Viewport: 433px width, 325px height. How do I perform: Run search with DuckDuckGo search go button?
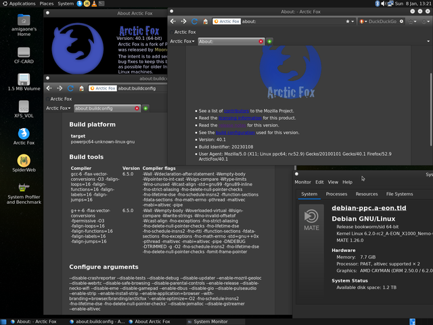(401, 21)
